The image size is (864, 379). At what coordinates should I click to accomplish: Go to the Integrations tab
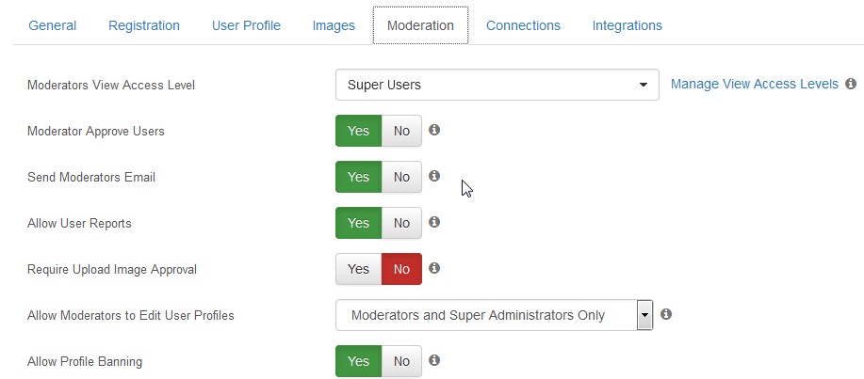point(628,25)
